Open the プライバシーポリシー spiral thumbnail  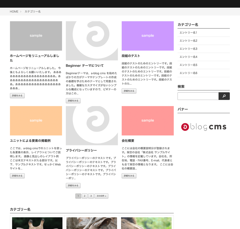[92, 125]
